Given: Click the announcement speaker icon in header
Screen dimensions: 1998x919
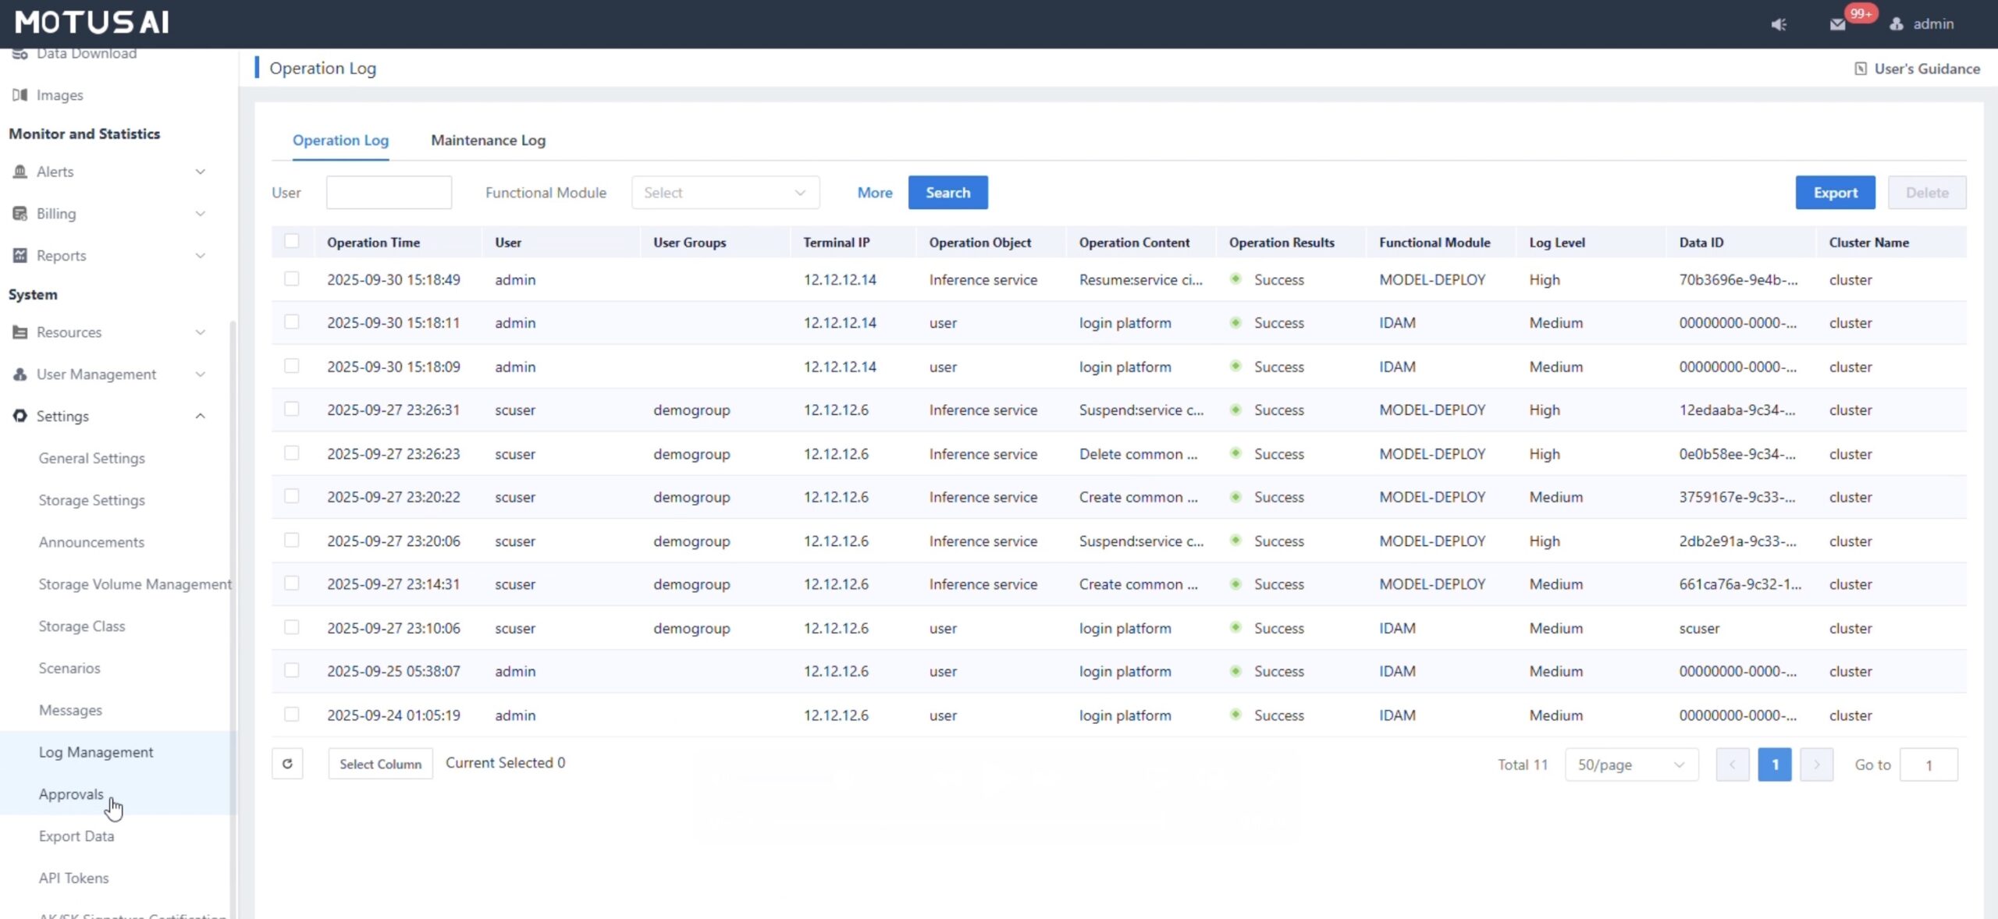Looking at the screenshot, I should tap(1779, 24).
